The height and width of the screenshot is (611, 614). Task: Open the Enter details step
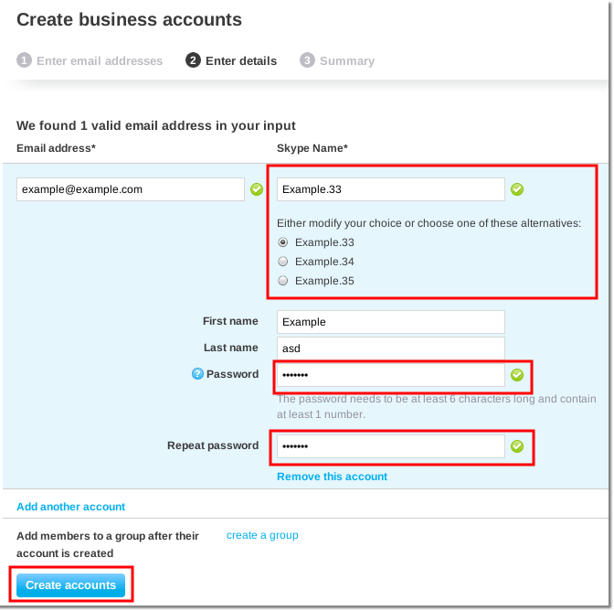click(x=240, y=61)
